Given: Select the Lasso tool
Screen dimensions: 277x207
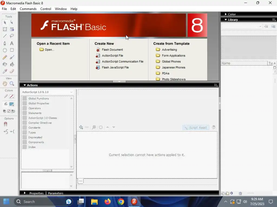Looking at the screenshot, I should 12,36.
